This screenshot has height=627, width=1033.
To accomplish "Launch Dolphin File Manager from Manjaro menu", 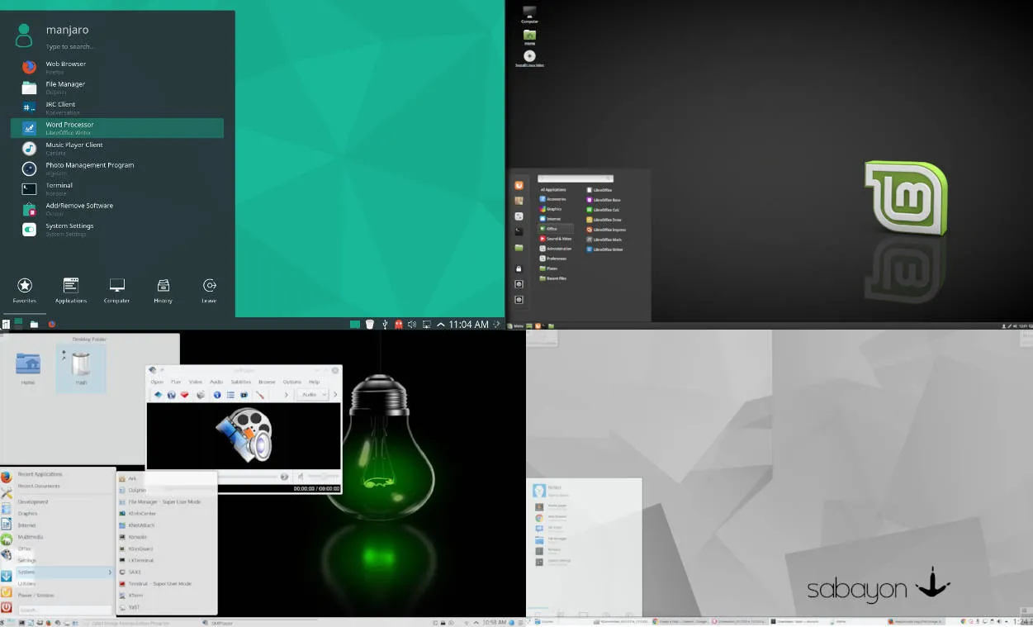I will click(116, 88).
